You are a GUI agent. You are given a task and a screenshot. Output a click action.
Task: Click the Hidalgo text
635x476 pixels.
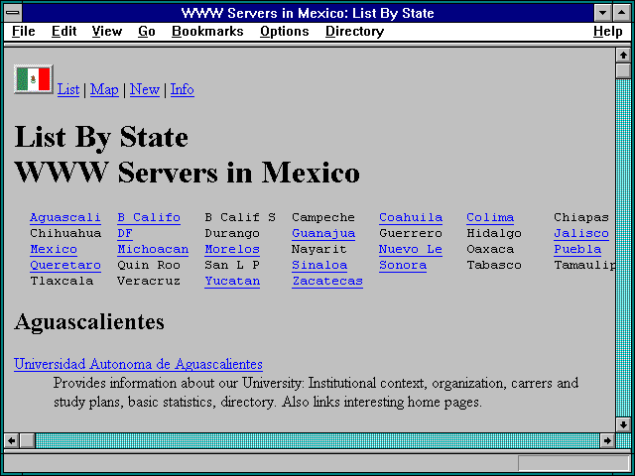[x=494, y=234]
